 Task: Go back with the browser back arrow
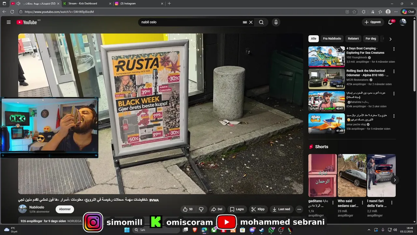click(x=4, y=12)
